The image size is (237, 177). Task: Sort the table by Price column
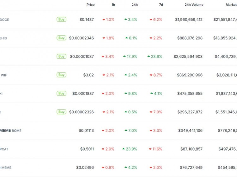click(90, 5)
